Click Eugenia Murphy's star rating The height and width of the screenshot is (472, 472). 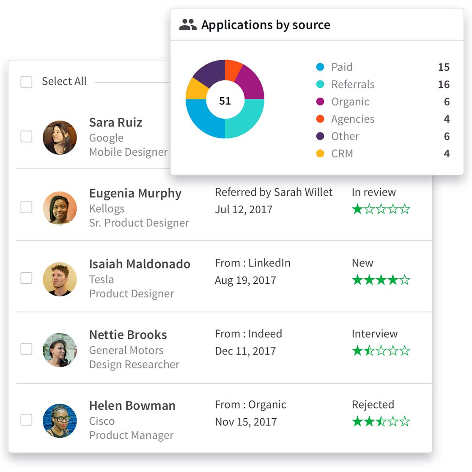(381, 209)
